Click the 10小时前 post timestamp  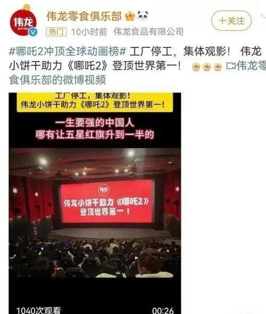point(89,32)
